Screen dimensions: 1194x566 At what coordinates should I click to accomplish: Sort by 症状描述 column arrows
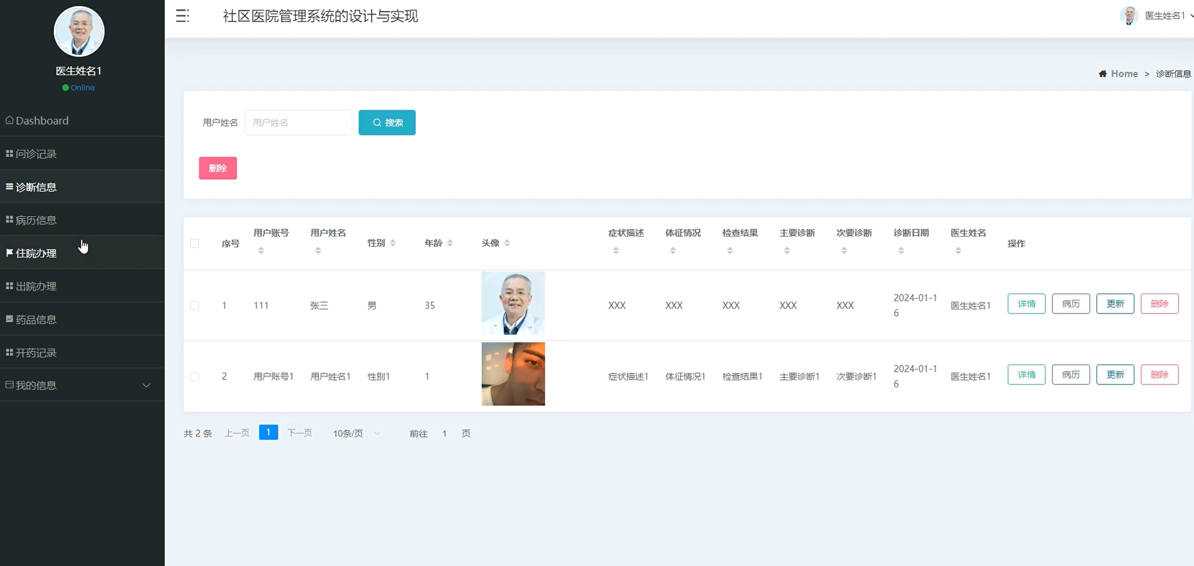pos(616,251)
